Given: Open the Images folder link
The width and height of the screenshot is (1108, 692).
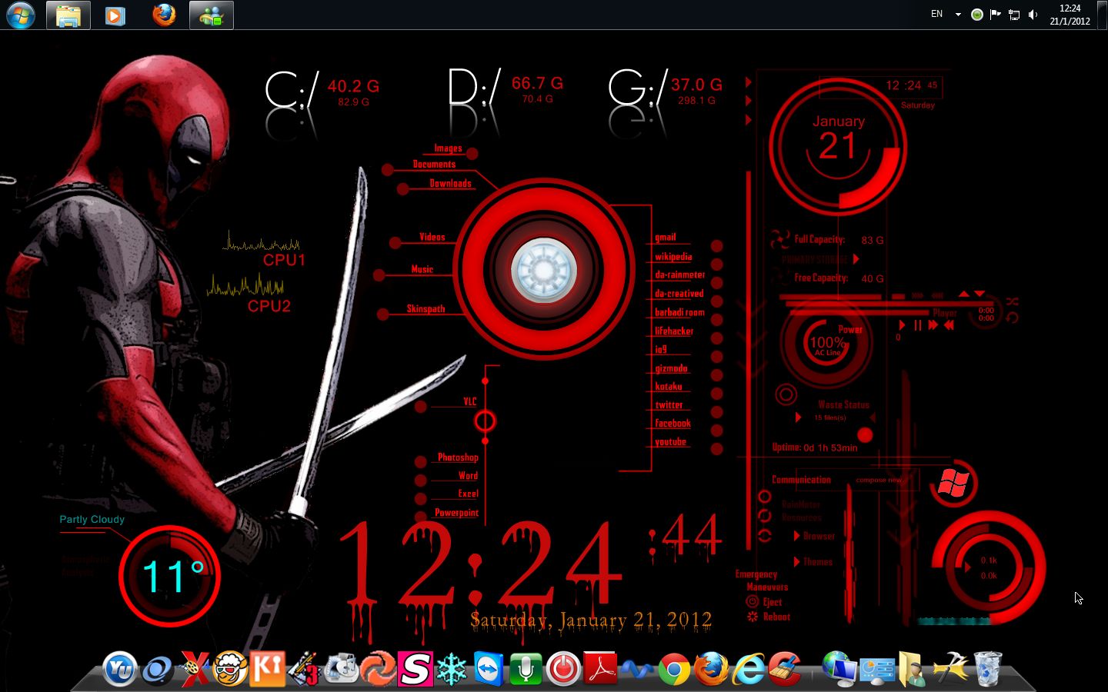Looking at the screenshot, I should [448, 148].
